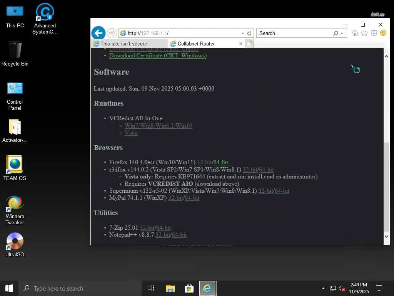Open the IE Home icon

[355, 33]
